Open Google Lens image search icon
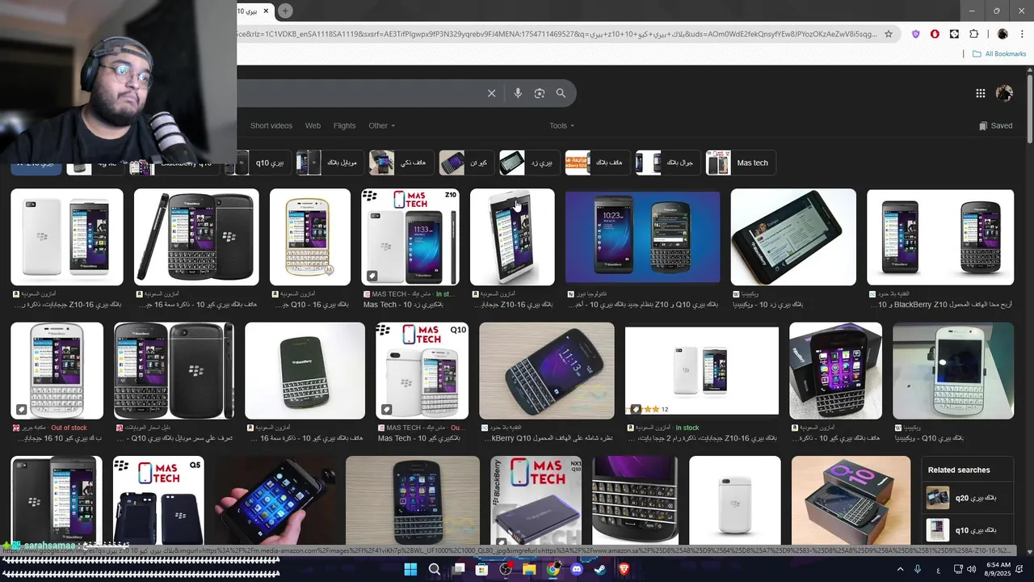1034x582 pixels. (x=540, y=93)
